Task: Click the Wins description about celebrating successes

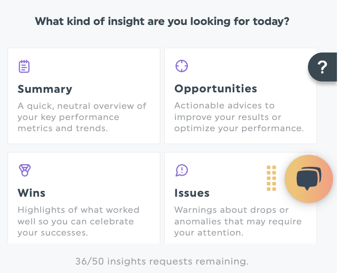Action: [79, 221]
